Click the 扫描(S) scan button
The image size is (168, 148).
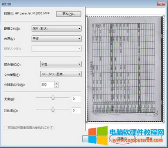tap(122, 139)
